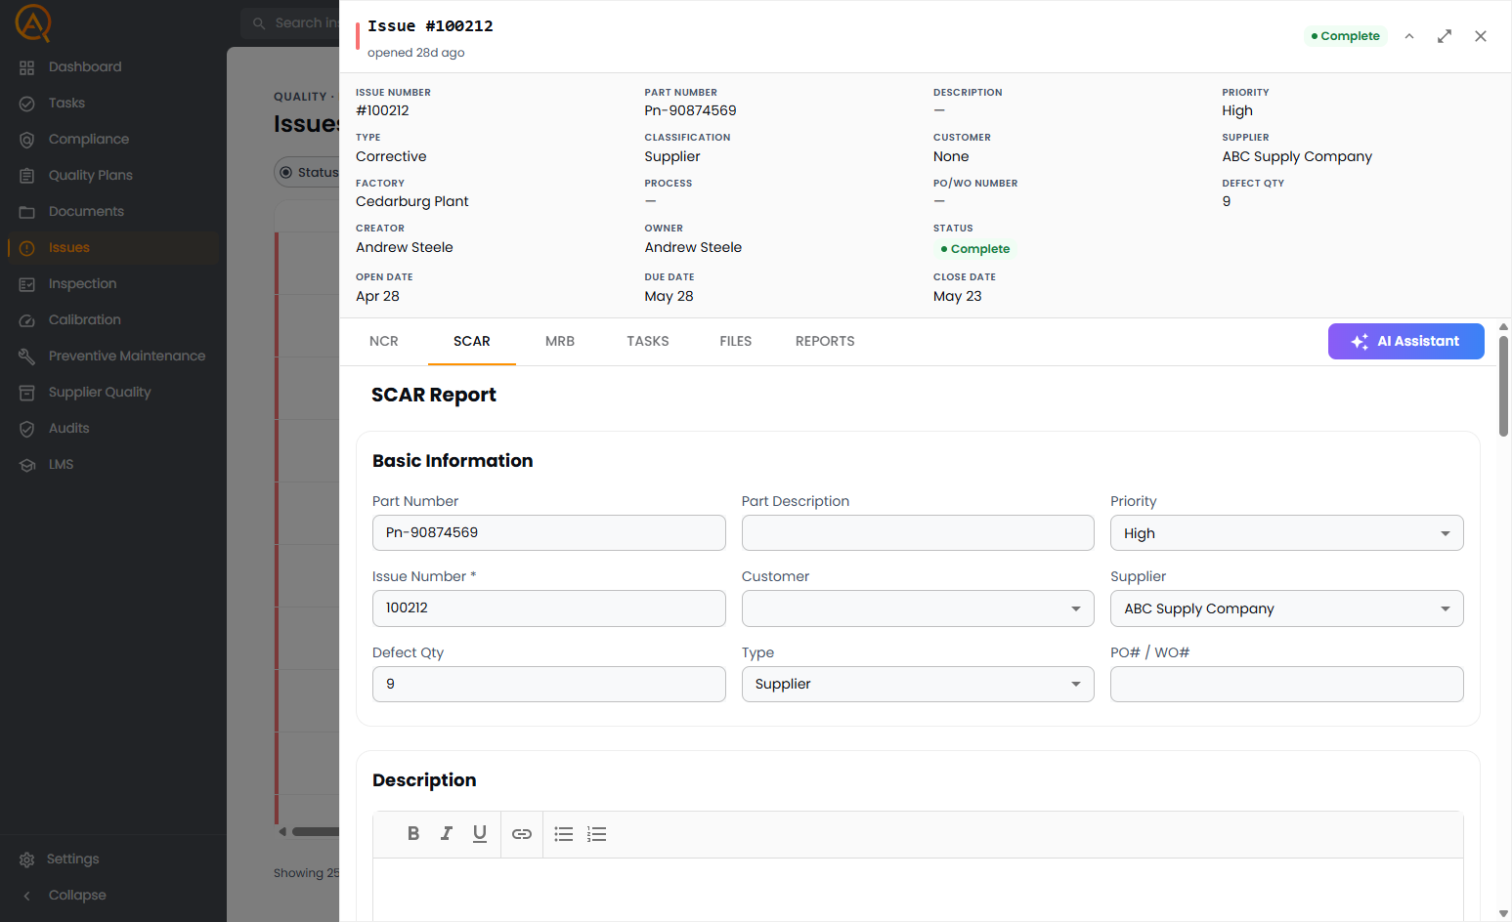Click the Issue Number input field

[548, 608]
